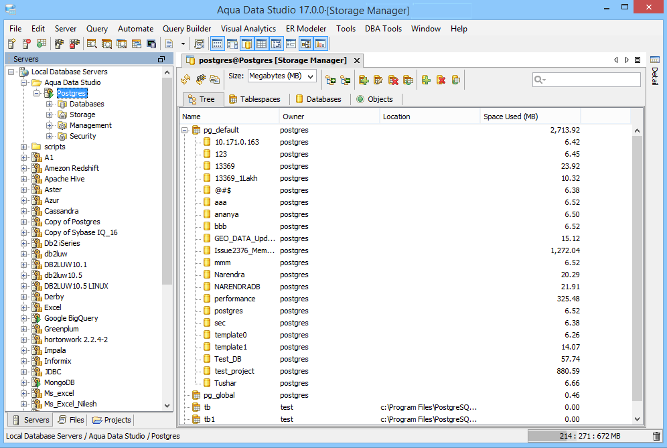Image resolution: width=667 pixels, height=448 pixels.
Task: Click the garbage-collect trash icon in status bar
Action: coord(656,436)
